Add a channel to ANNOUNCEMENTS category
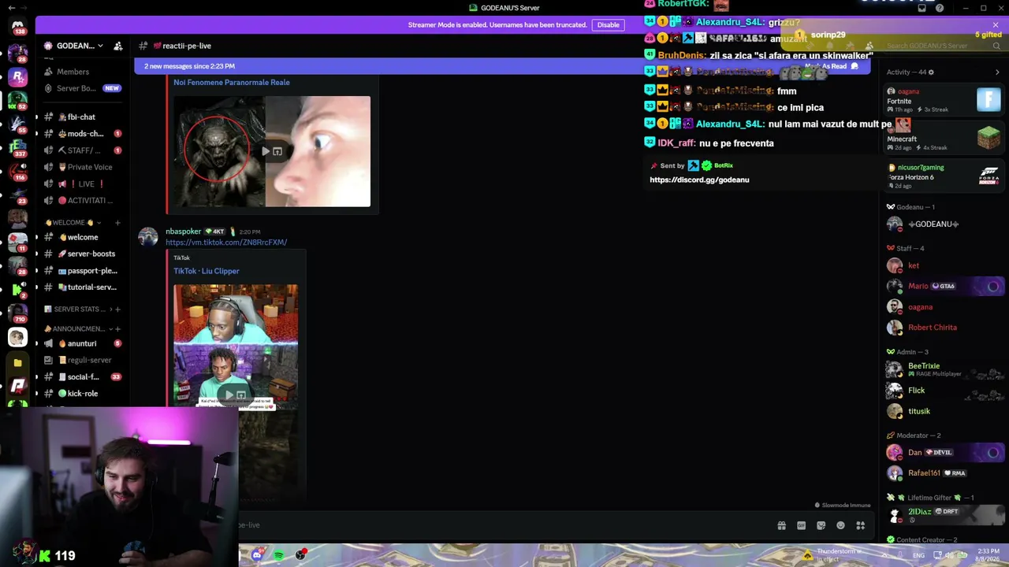 pos(117,329)
